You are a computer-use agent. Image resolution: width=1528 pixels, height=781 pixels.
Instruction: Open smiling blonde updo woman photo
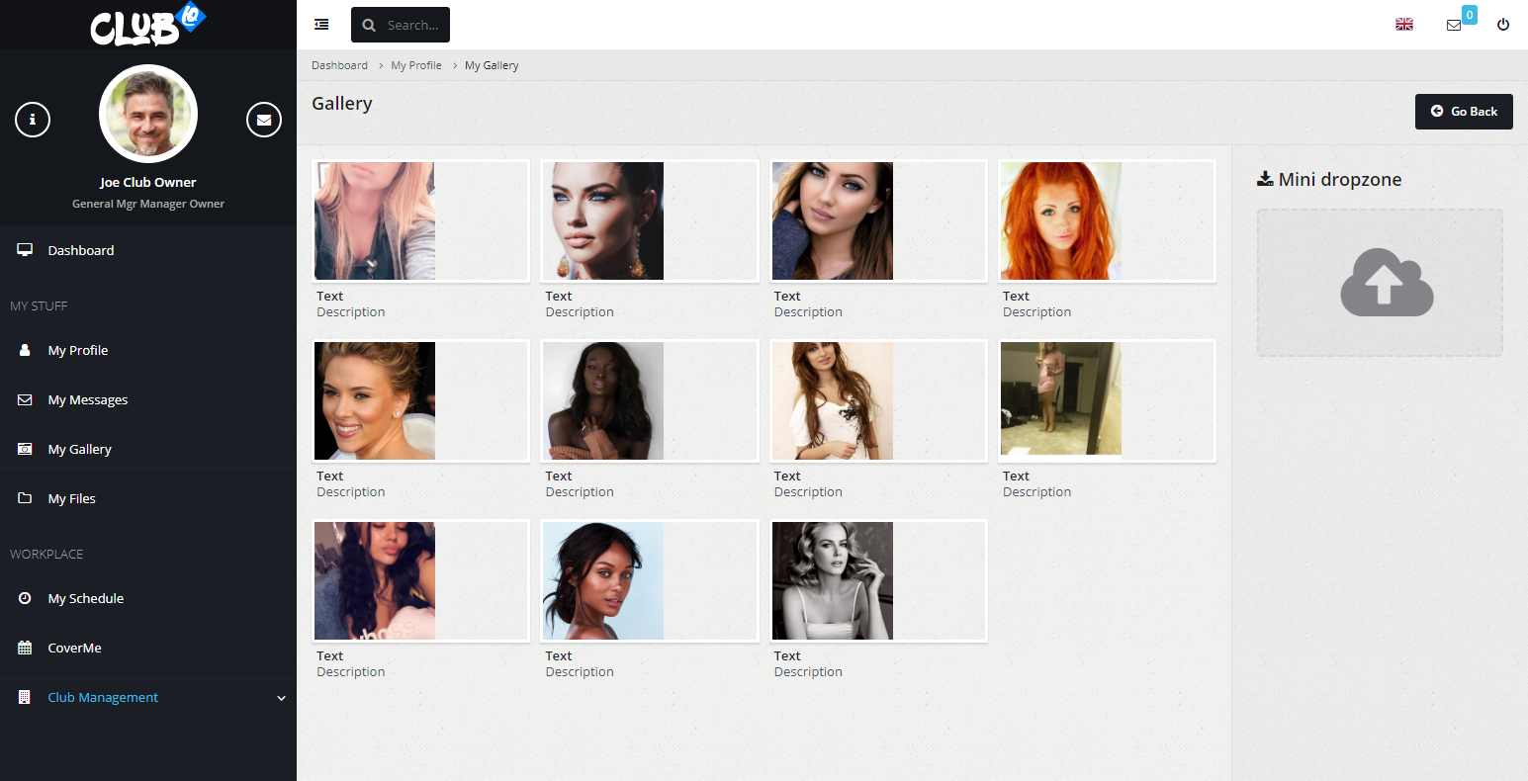click(375, 401)
